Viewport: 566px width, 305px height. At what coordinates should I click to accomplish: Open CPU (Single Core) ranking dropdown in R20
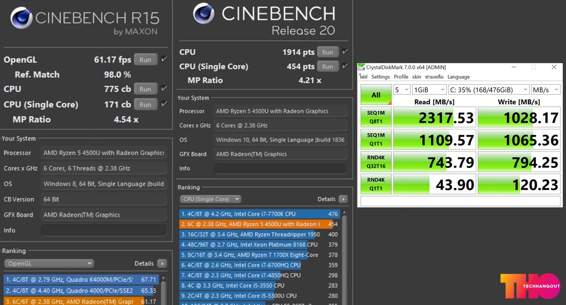click(x=211, y=199)
